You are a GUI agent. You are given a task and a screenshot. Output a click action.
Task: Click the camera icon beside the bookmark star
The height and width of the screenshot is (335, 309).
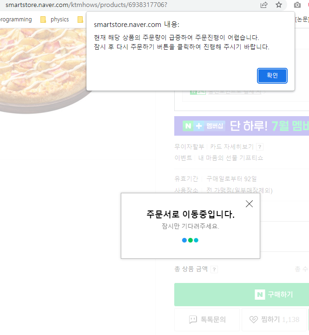tap(297, 5)
